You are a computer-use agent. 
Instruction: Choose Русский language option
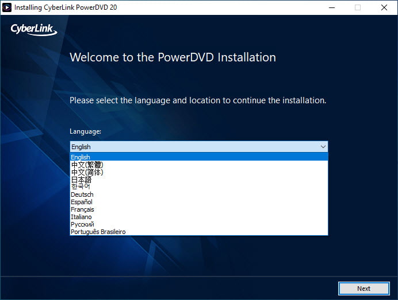pyautogui.click(x=199, y=224)
